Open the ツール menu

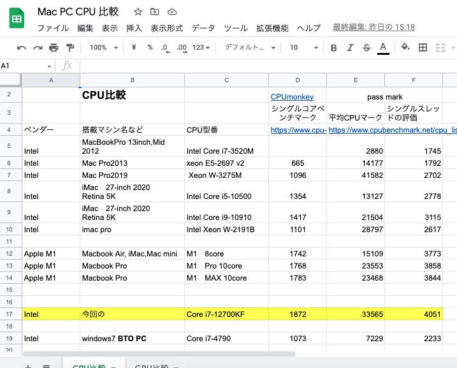tap(236, 28)
